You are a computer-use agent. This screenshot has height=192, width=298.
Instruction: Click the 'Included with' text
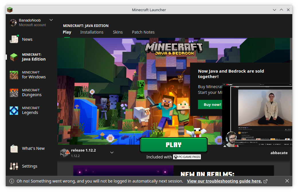[159, 157]
